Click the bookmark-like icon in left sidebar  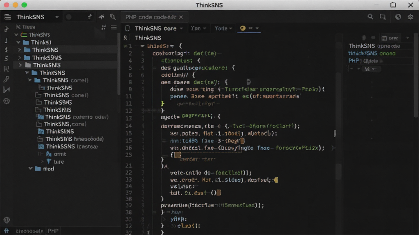tap(7, 69)
